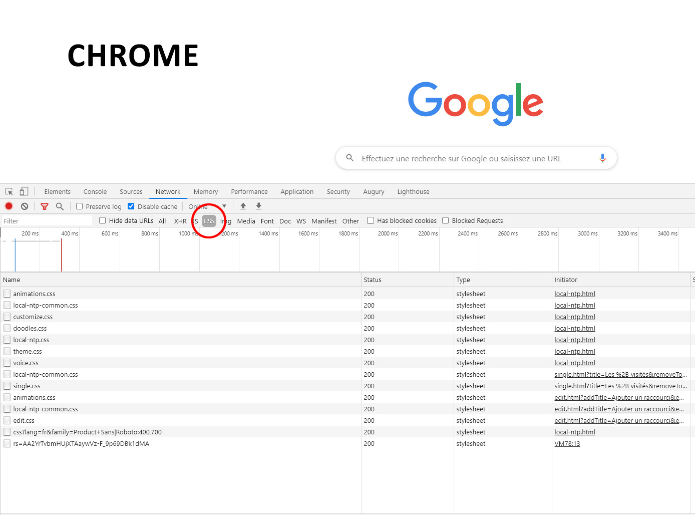Sort by the Name column header

click(180, 280)
